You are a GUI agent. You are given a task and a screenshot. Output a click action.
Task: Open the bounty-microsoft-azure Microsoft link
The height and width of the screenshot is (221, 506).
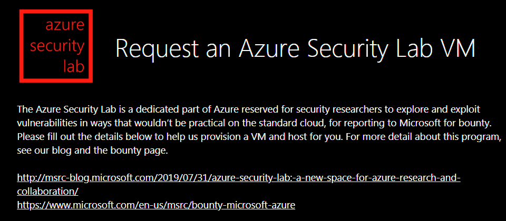coord(156,205)
